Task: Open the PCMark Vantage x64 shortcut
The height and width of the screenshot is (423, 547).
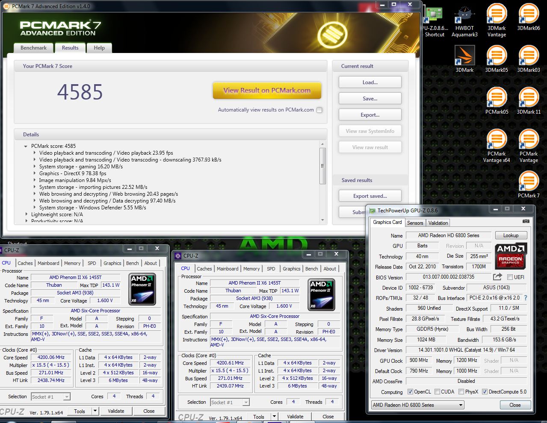Action: click(497, 146)
